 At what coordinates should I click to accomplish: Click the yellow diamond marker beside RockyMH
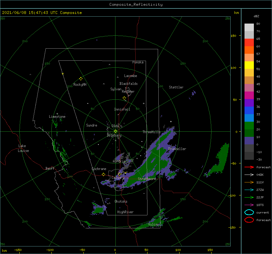(81, 79)
